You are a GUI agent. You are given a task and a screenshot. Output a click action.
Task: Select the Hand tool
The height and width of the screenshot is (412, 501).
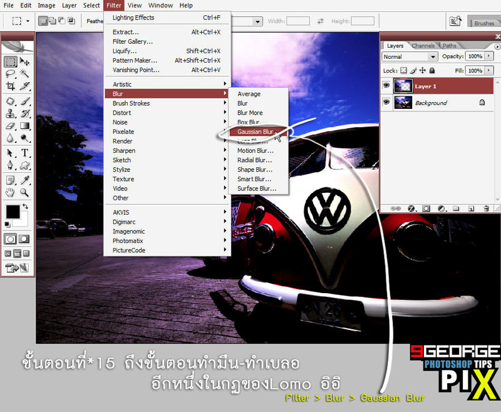click(10, 193)
